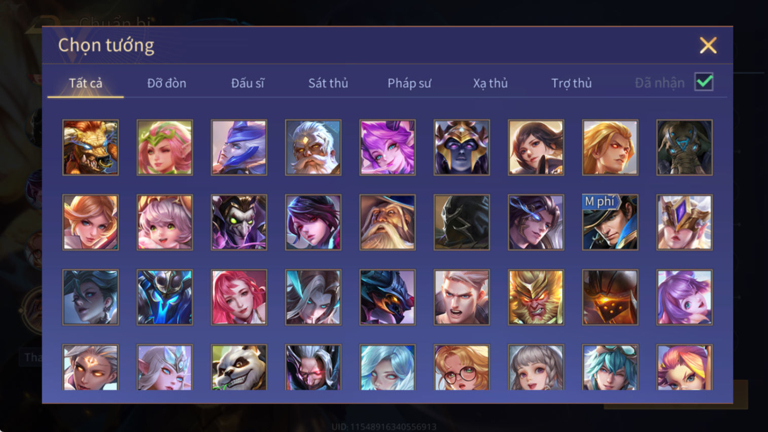Pick the blonde girl with round glasses

[x=462, y=367]
